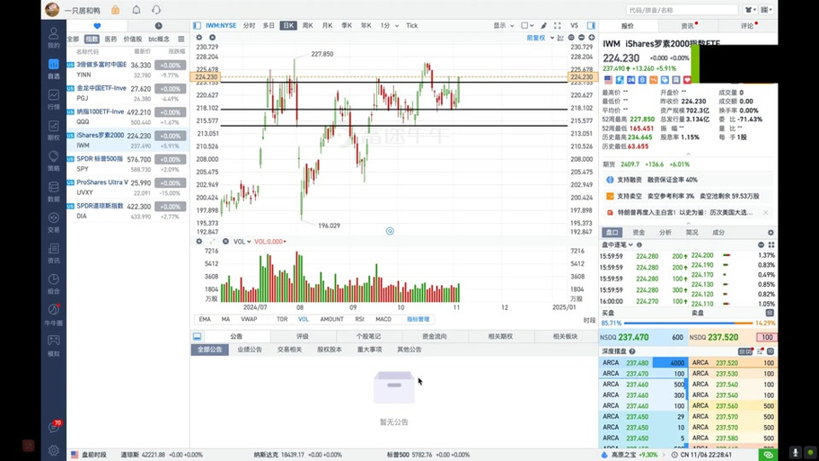
Task: Open 指标管理 indicator management link
Action: [418, 319]
